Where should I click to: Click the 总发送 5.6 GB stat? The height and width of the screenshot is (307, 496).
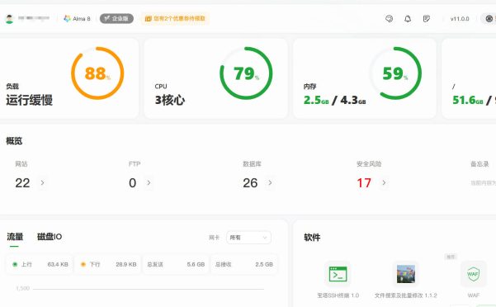click(x=176, y=264)
